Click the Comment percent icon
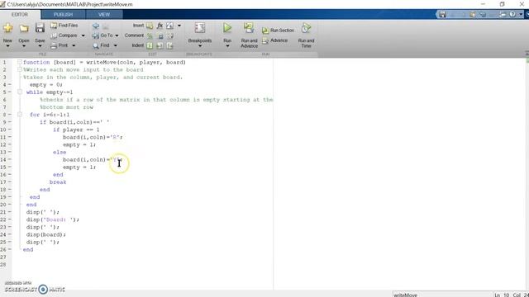This screenshot has height=297, width=529. pos(150,35)
